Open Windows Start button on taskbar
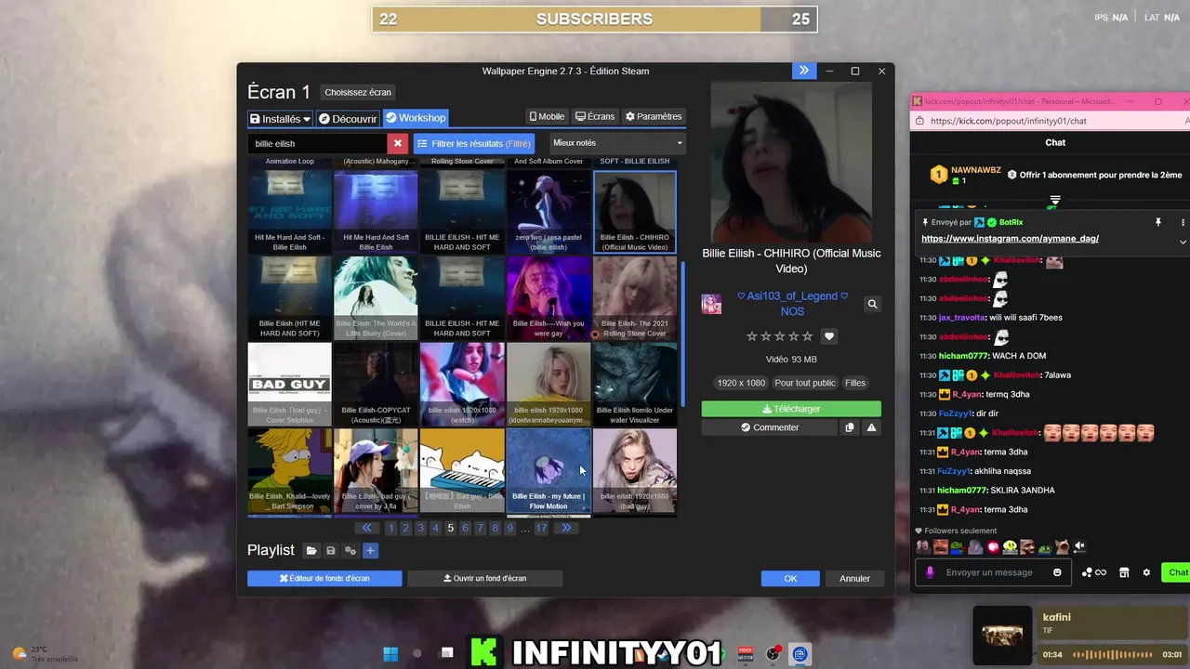This screenshot has height=669, width=1190. point(390,654)
